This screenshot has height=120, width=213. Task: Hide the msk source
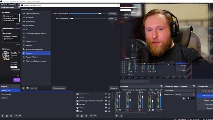(106, 111)
